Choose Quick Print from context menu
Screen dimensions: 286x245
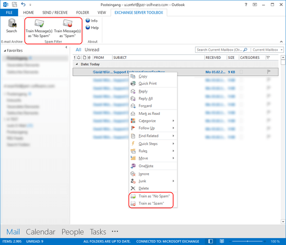tap(153, 83)
